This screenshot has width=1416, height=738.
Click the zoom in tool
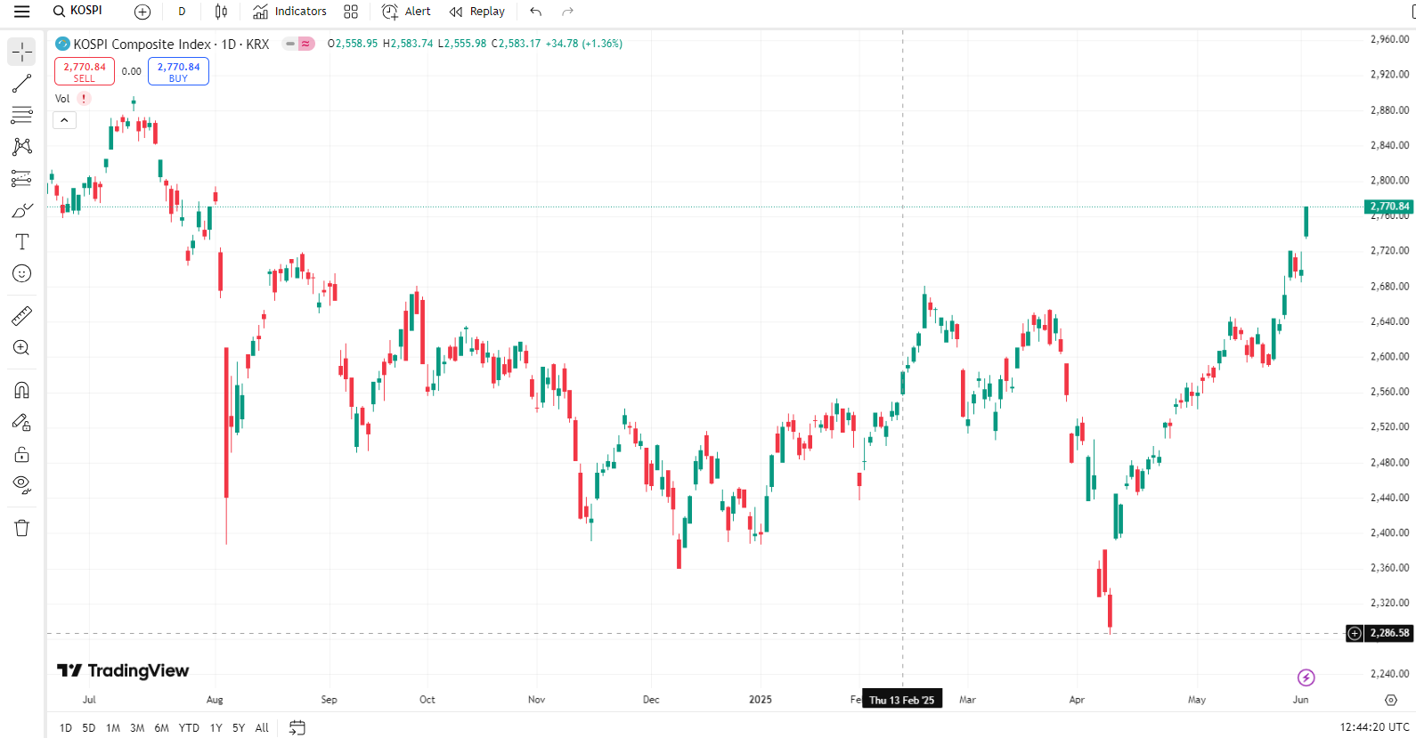click(x=21, y=348)
